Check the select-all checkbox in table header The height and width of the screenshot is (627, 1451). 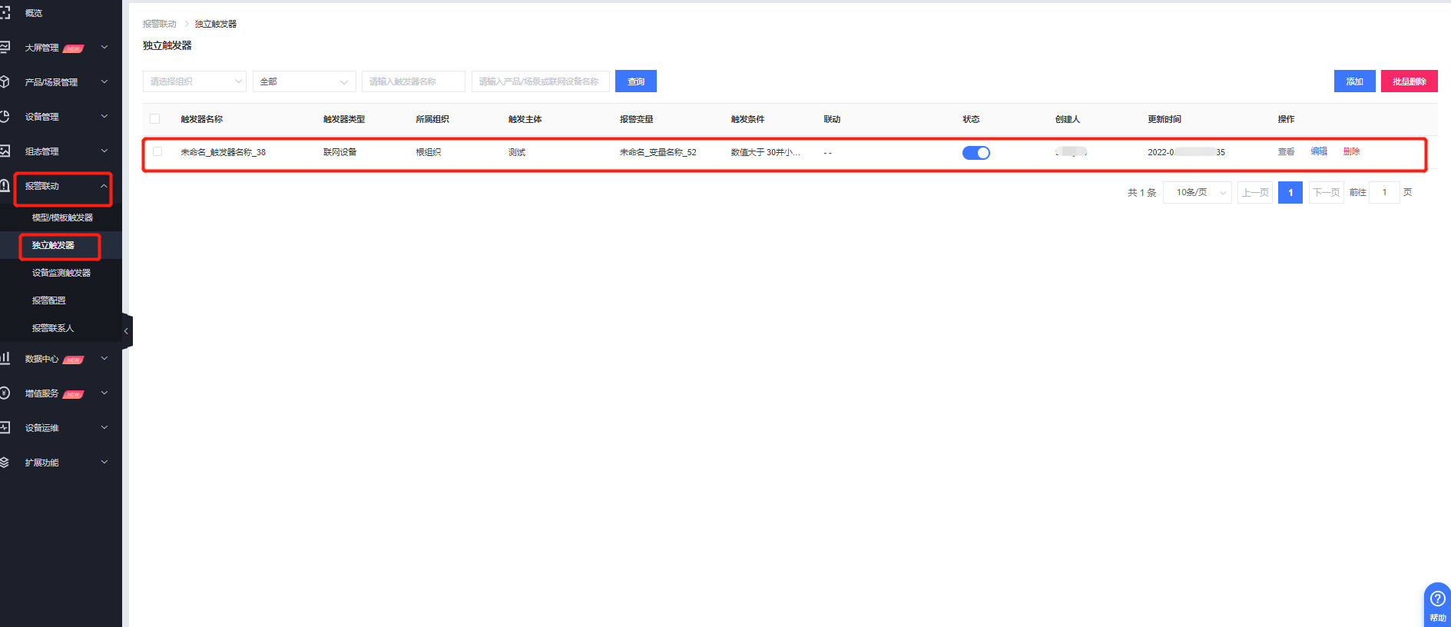tap(155, 119)
